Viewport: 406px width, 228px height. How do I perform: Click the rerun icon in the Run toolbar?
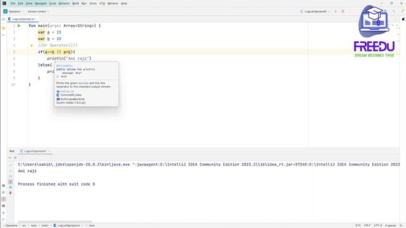10,158
